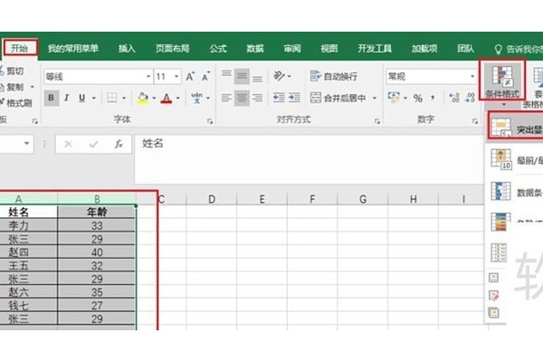Click the 复制 (Copy) button
543x362 pixels.
12,87
